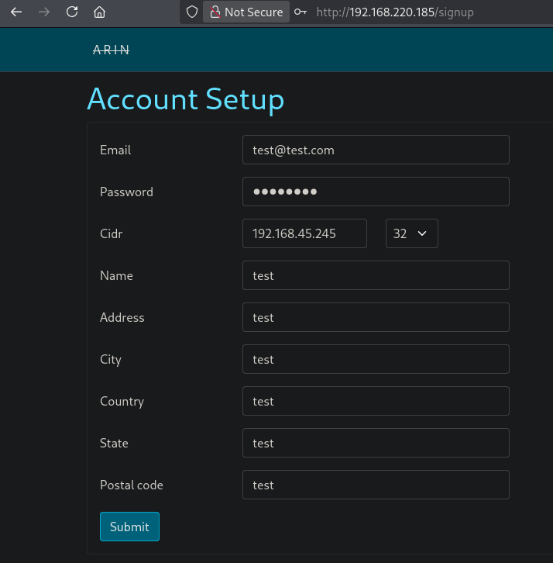Click the Country label
Viewport: 553px width, 563px height.
point(122,402)
